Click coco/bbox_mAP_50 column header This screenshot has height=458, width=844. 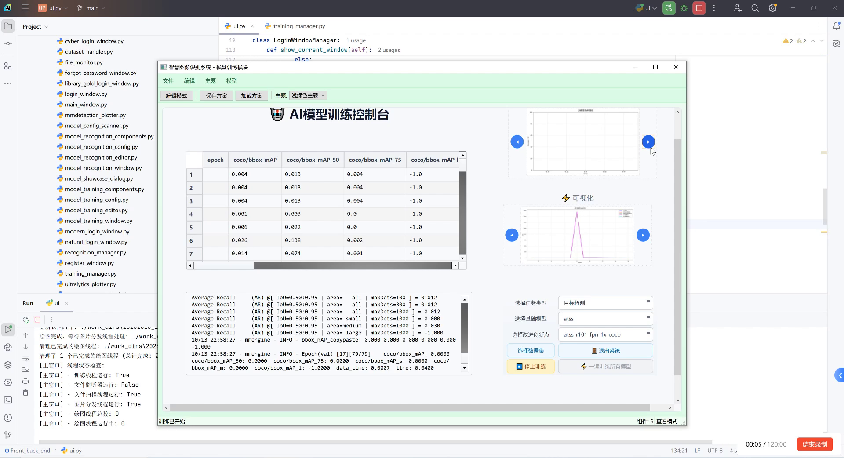pos(313,160)
